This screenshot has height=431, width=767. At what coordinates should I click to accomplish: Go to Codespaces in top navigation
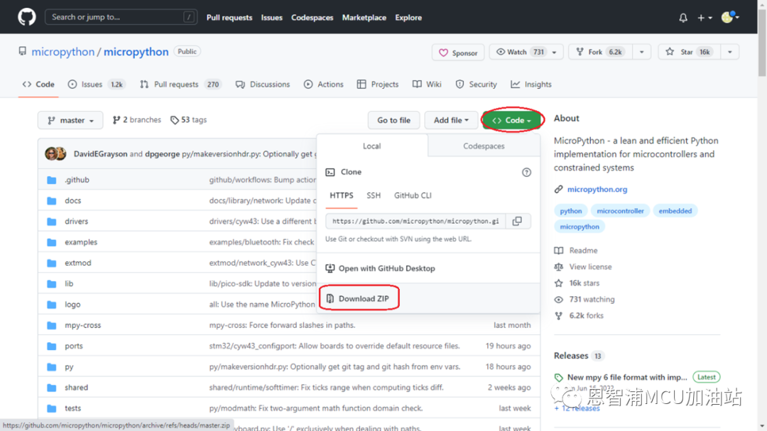[312, 18]
